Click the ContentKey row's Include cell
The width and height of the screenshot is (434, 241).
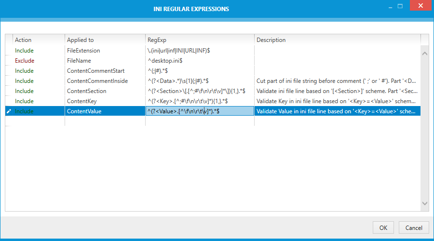(39, 101)
